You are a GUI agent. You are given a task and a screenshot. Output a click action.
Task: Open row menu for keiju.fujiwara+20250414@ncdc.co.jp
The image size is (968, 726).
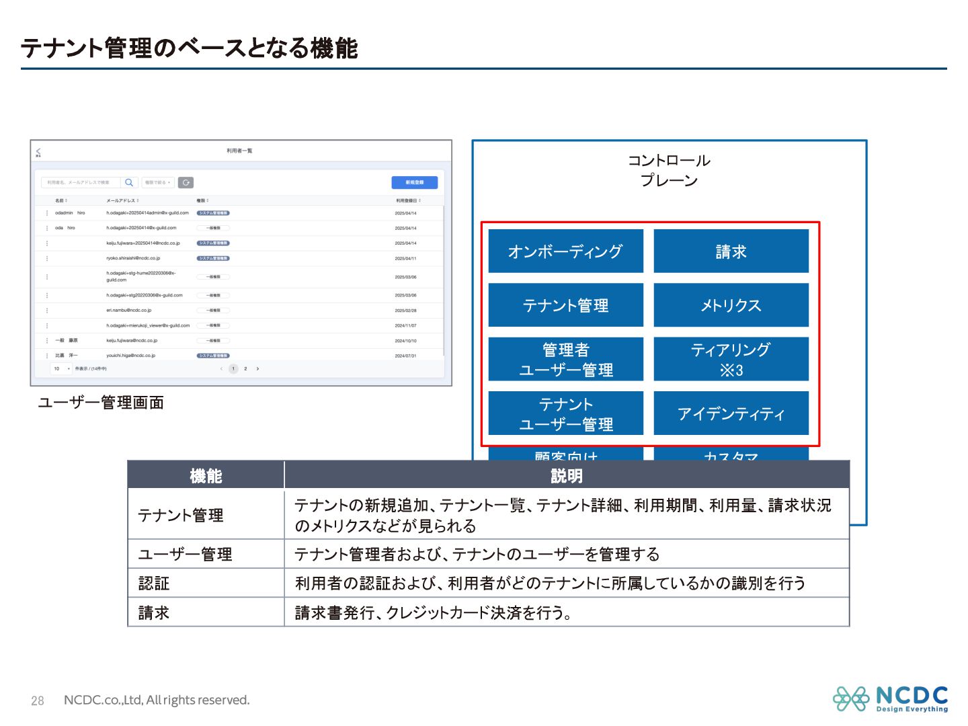pos(47,243)
